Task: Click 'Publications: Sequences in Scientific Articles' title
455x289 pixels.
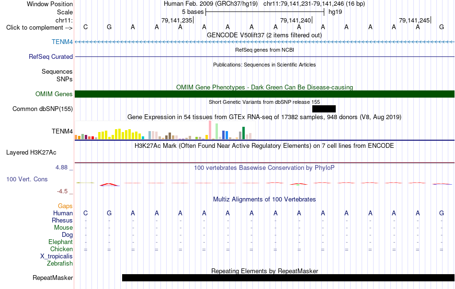Action: coord(264,65)
